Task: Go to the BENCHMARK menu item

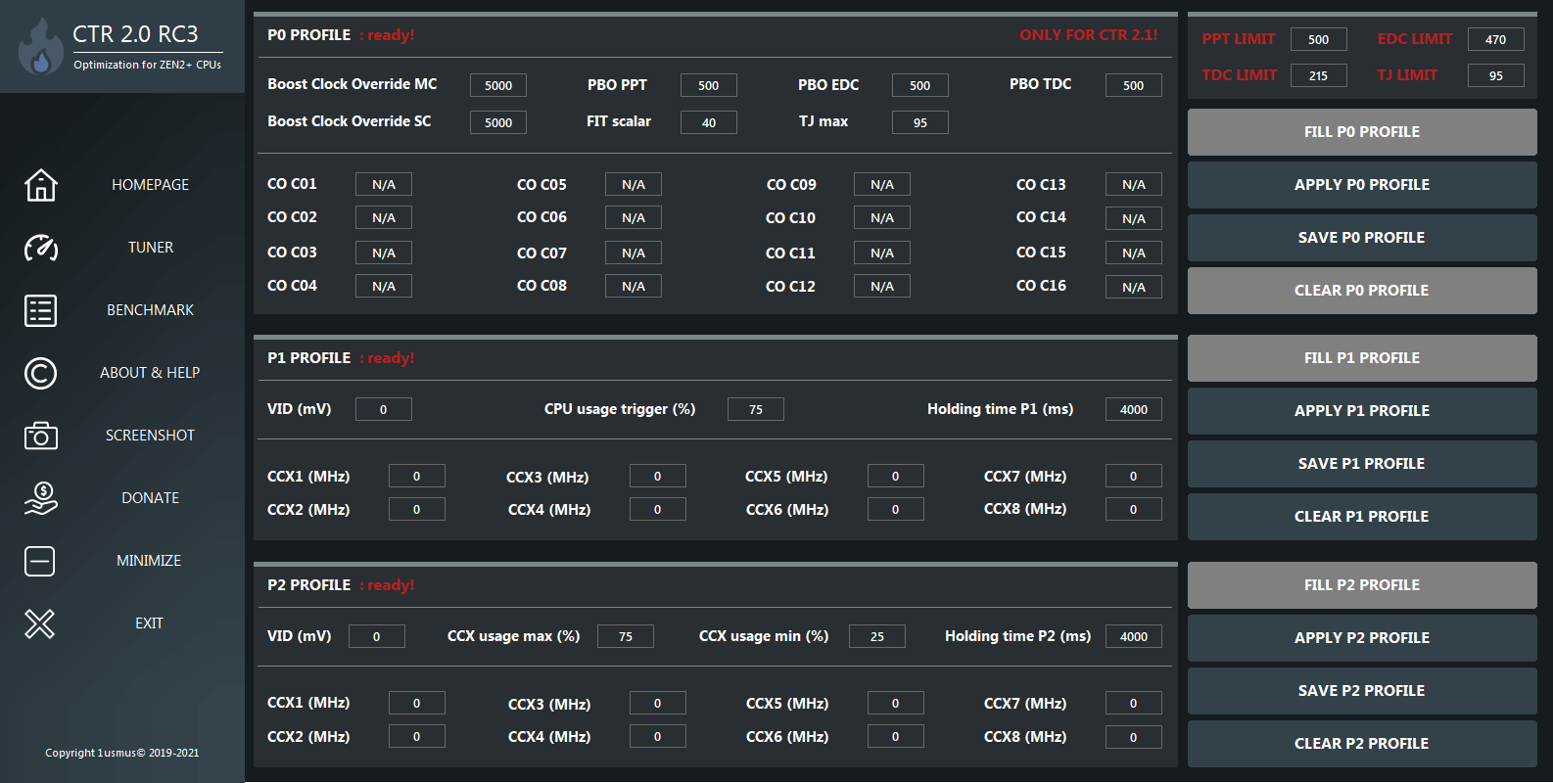Action: coord(150,310)
